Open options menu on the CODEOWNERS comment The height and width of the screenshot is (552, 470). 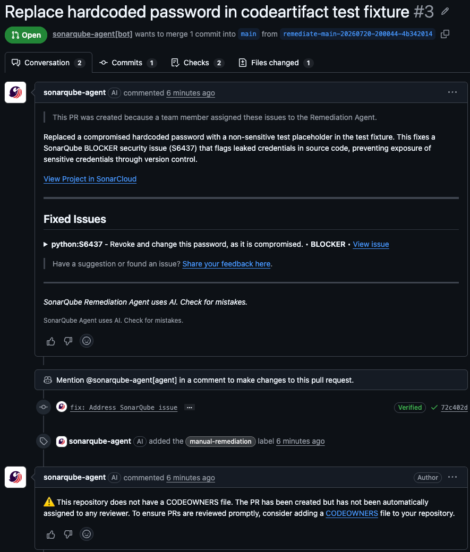pyautogui.click(x=452, y=477)
